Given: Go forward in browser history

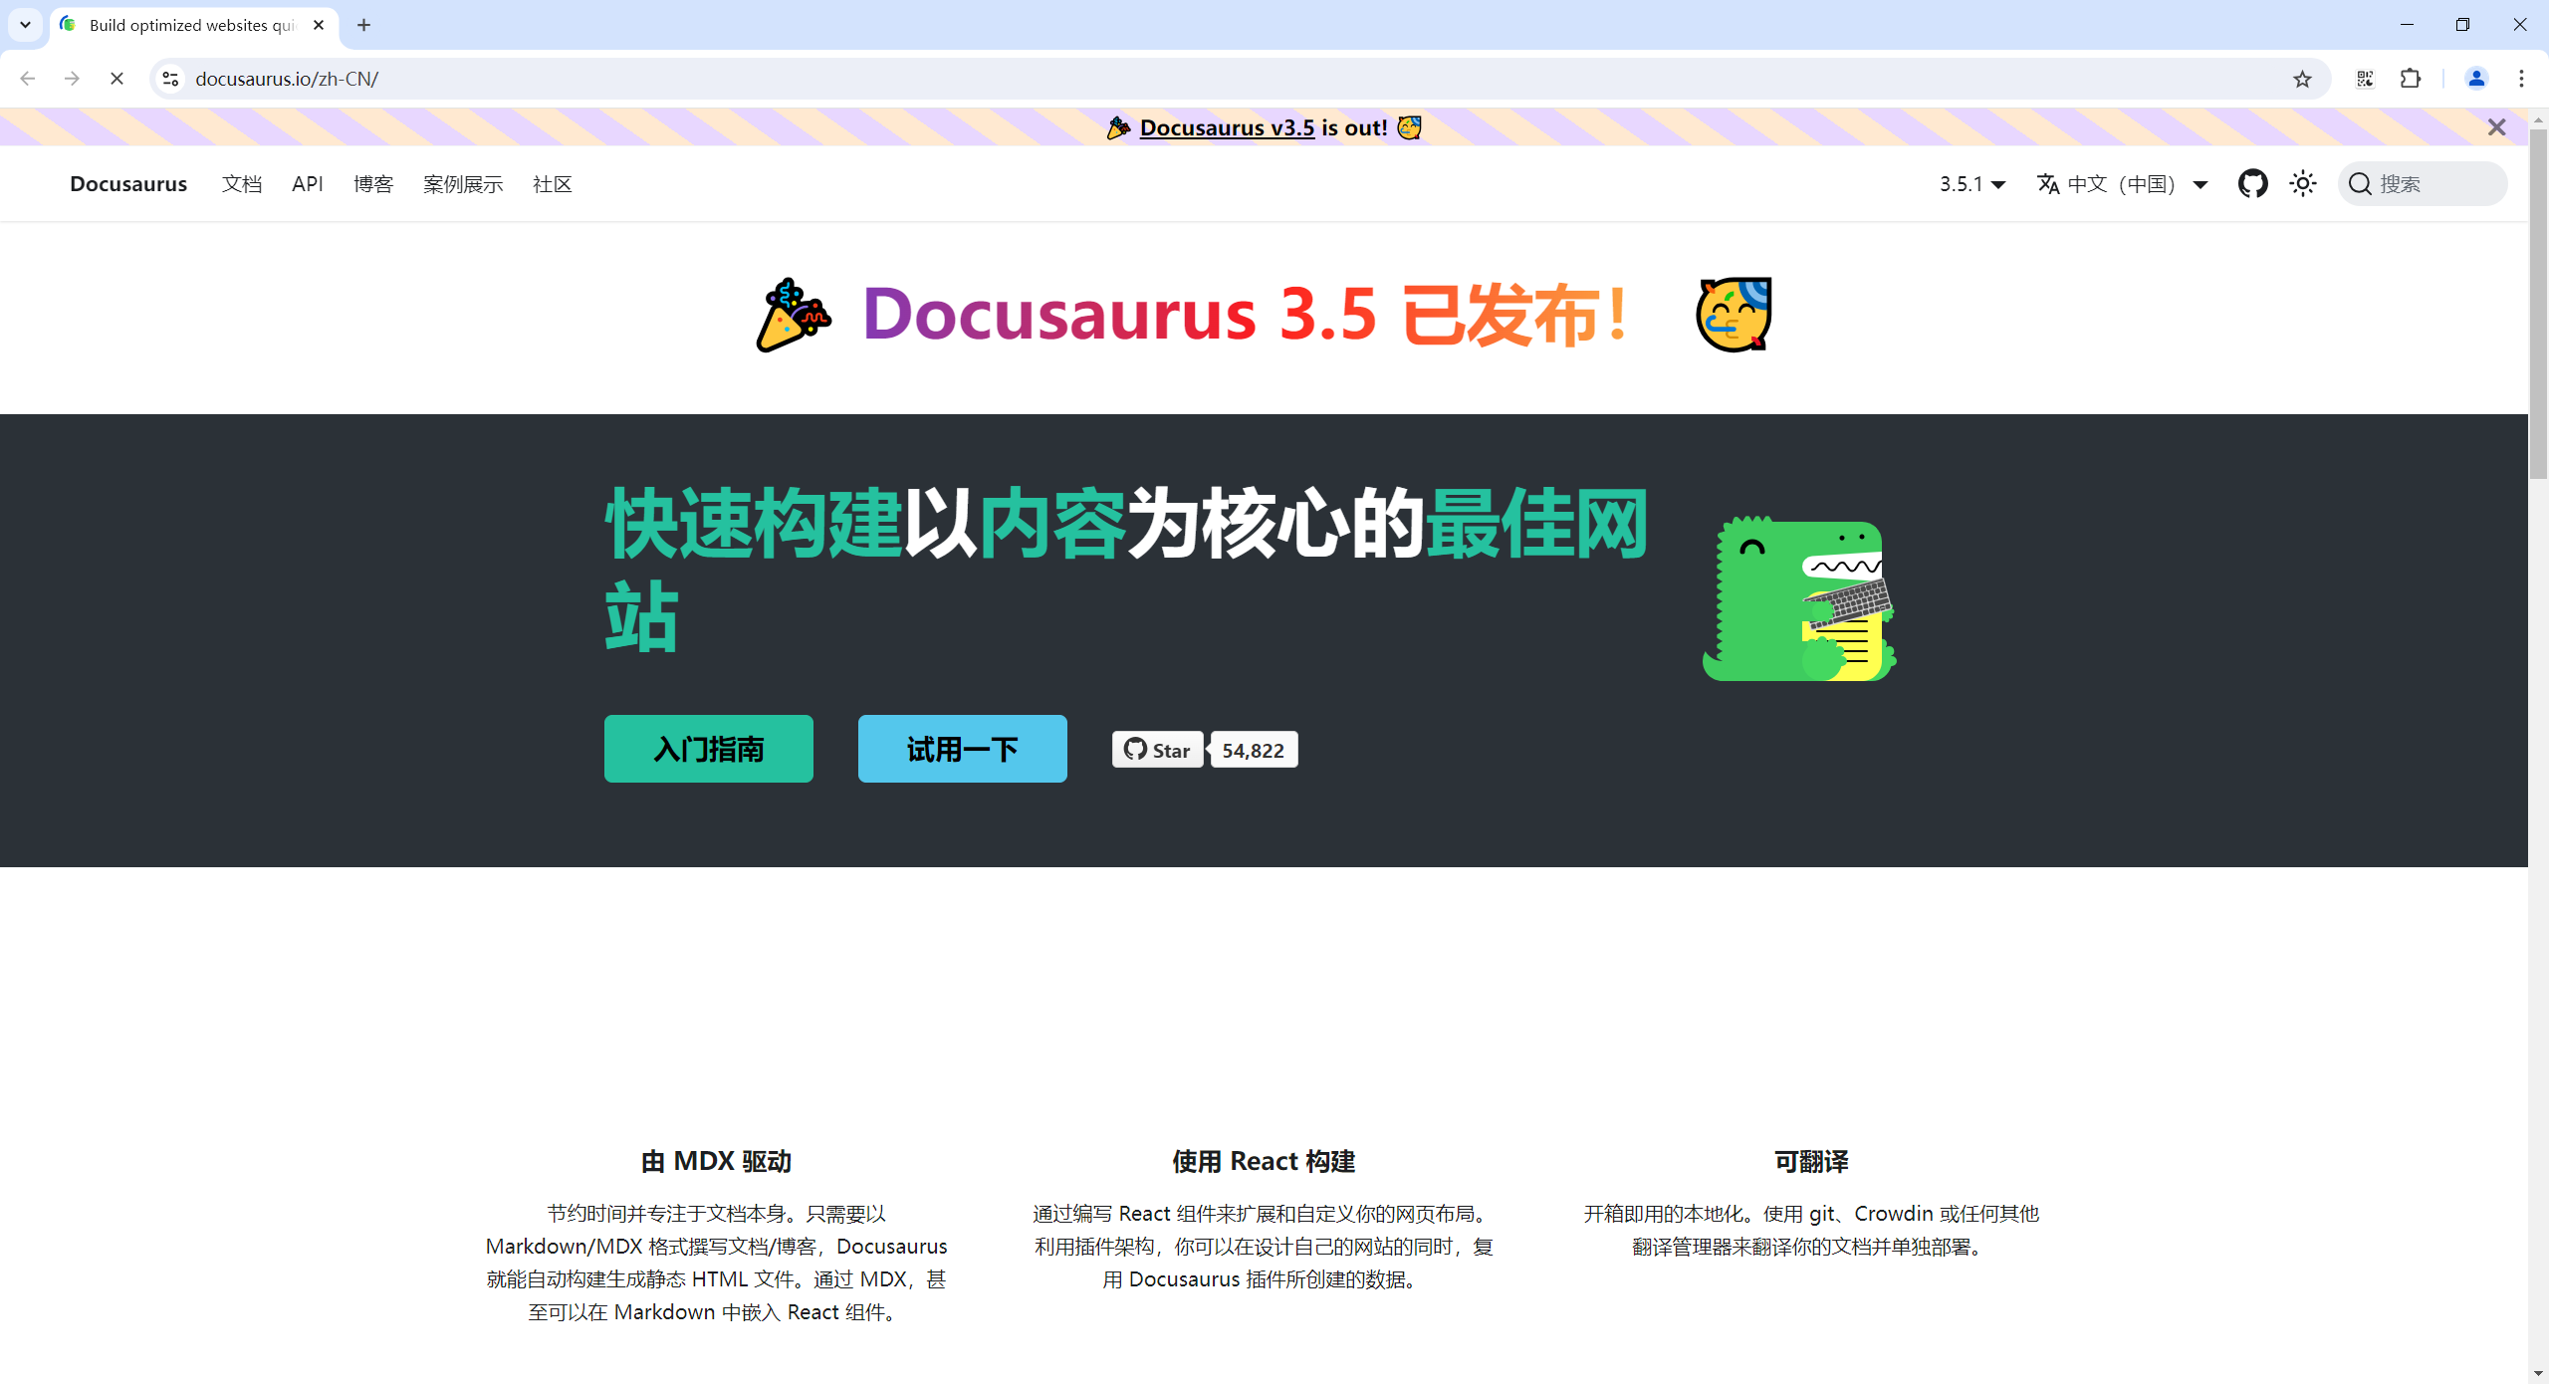Looking at the screenshot, I should (x=72, y=79).
